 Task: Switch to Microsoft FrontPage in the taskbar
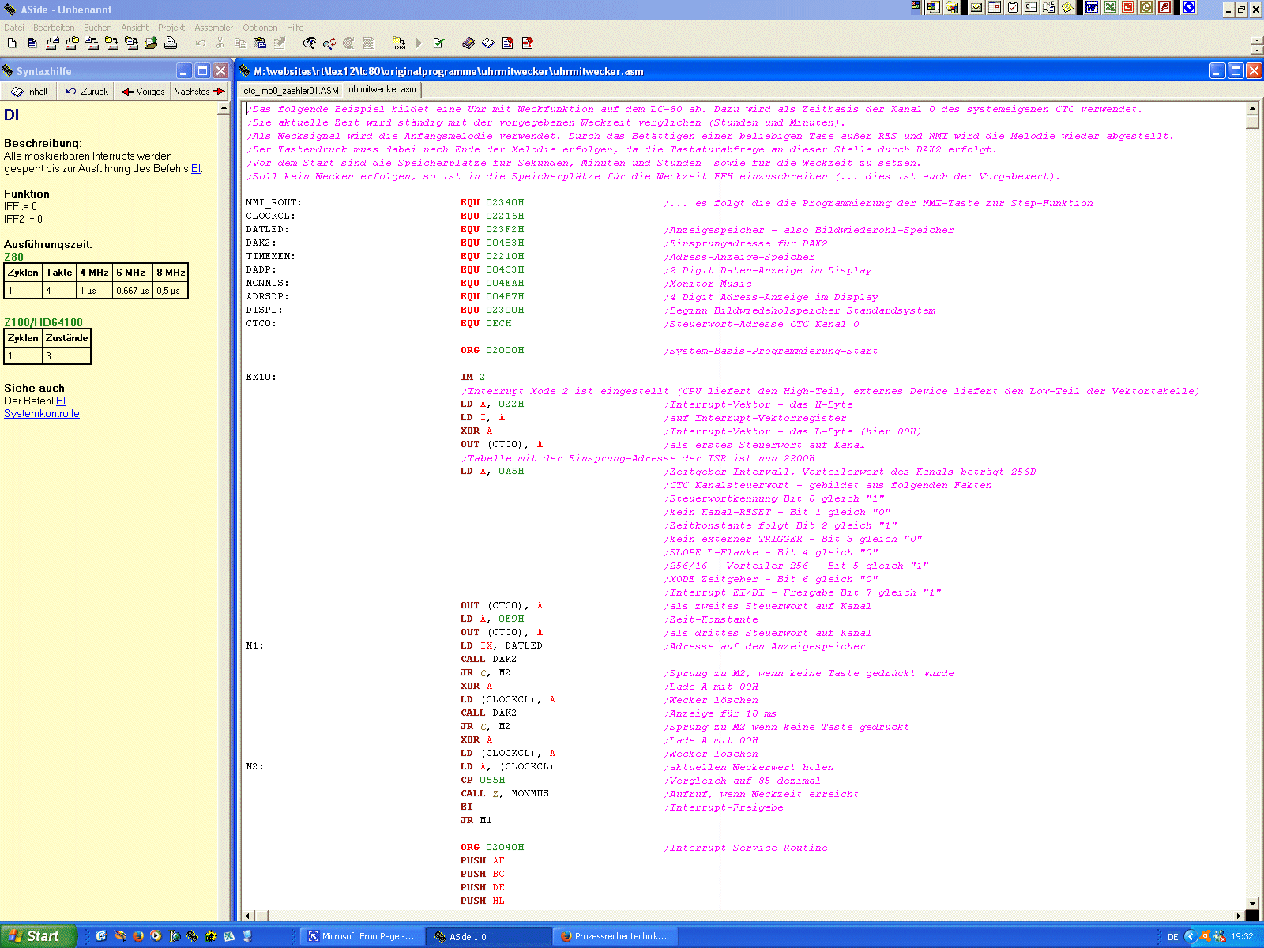coord(362,936)
